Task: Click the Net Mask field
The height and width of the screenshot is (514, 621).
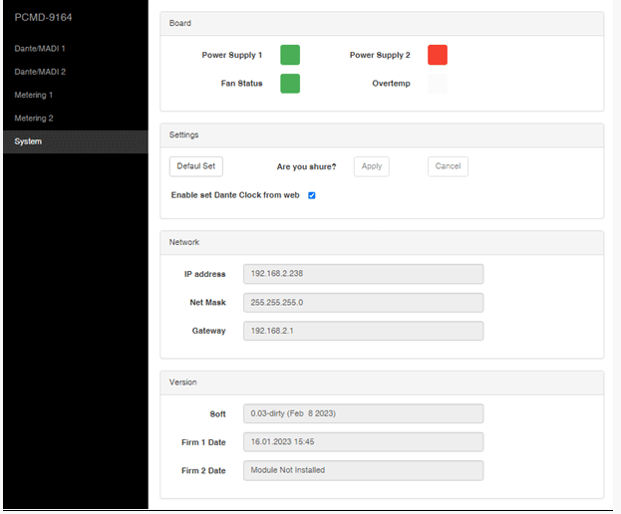Action: (x=363, y=302)
